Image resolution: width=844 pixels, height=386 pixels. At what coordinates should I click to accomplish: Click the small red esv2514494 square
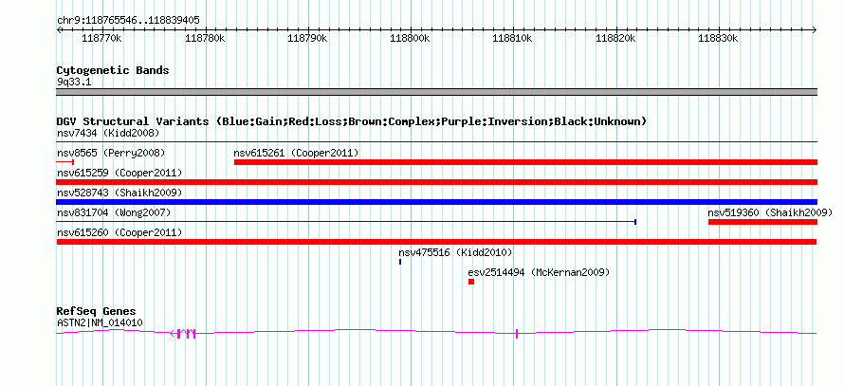pyautogui.click(x=471, y=282)
